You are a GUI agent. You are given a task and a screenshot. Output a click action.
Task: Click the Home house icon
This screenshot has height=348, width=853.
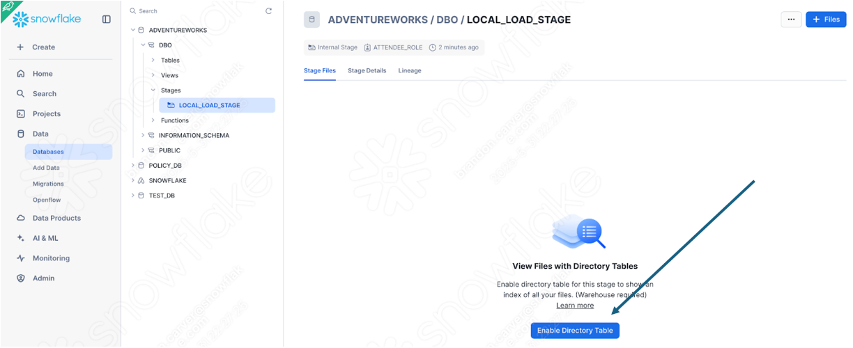point(21,74)
